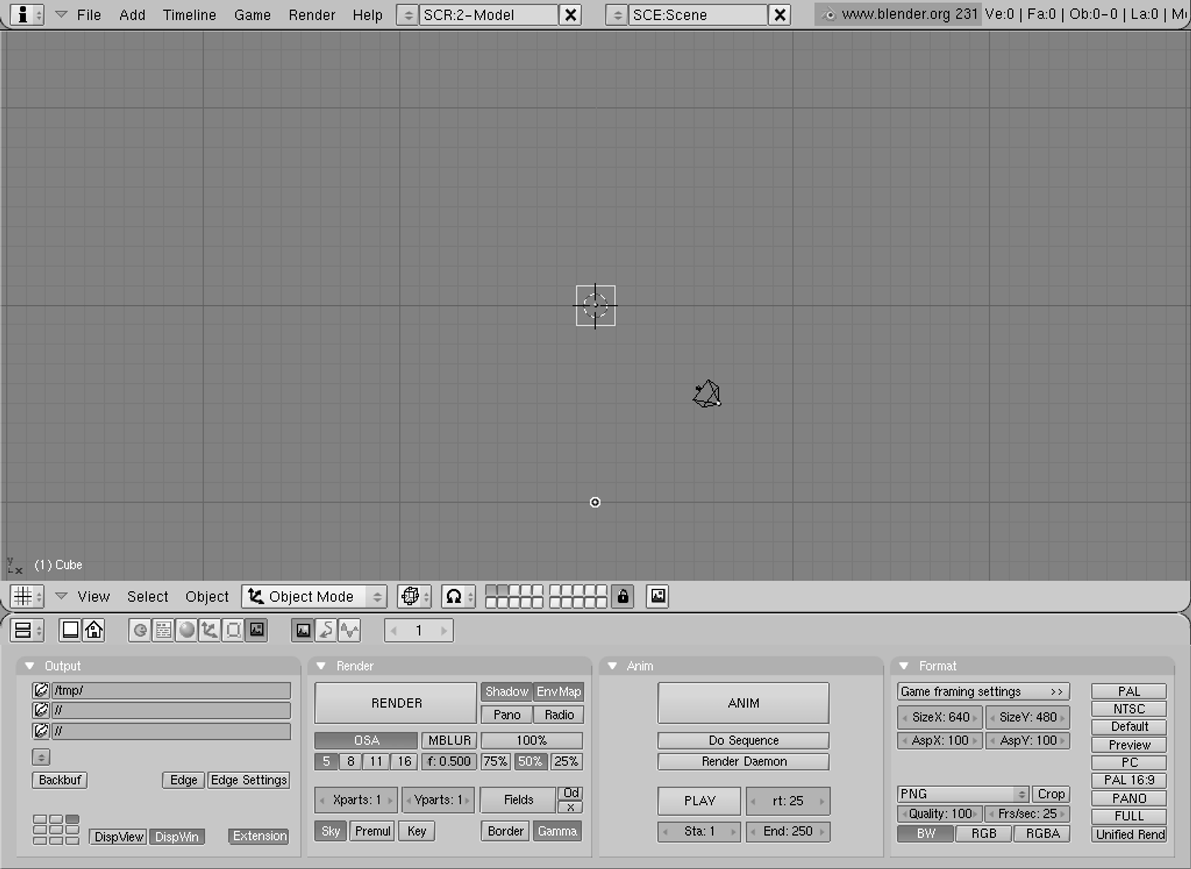
Task: Toggle the layer lock padlock icon
Action: click(x=623, y=596)
